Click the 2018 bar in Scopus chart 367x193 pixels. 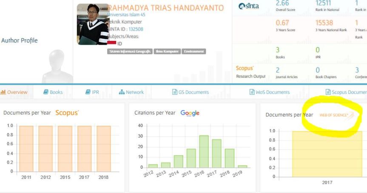(x=104, y=149)
